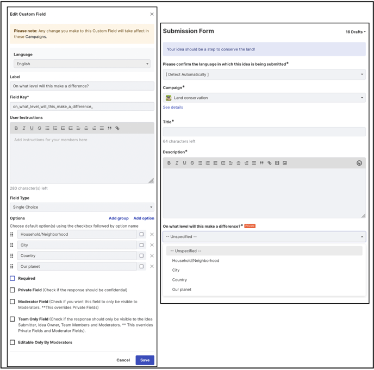Check the Private Field checkbox
Viewport: 374px width, 370px height.
point(13,290)
